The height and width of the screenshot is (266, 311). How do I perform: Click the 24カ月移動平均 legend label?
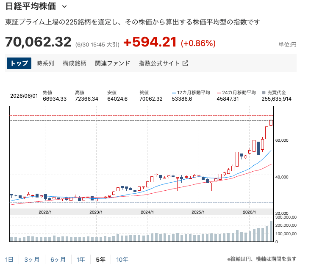coord(239,93)
